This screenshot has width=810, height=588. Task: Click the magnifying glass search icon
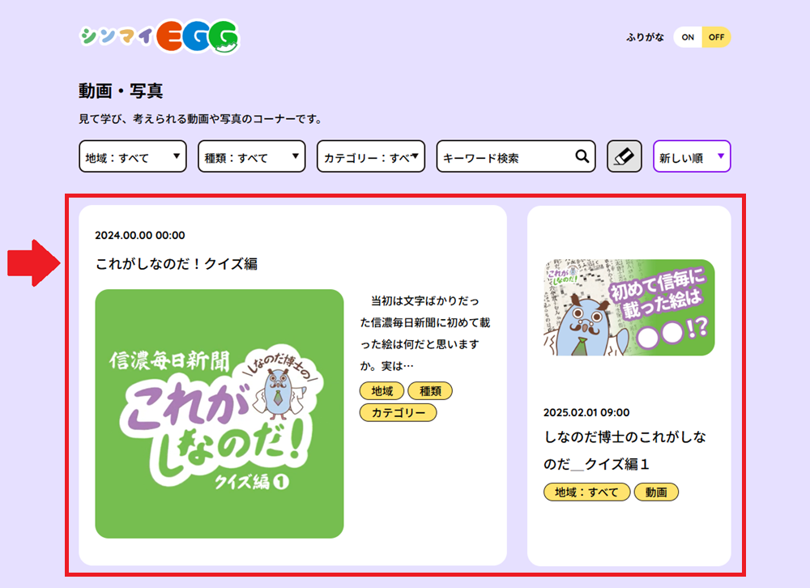[x=582, y=157]
